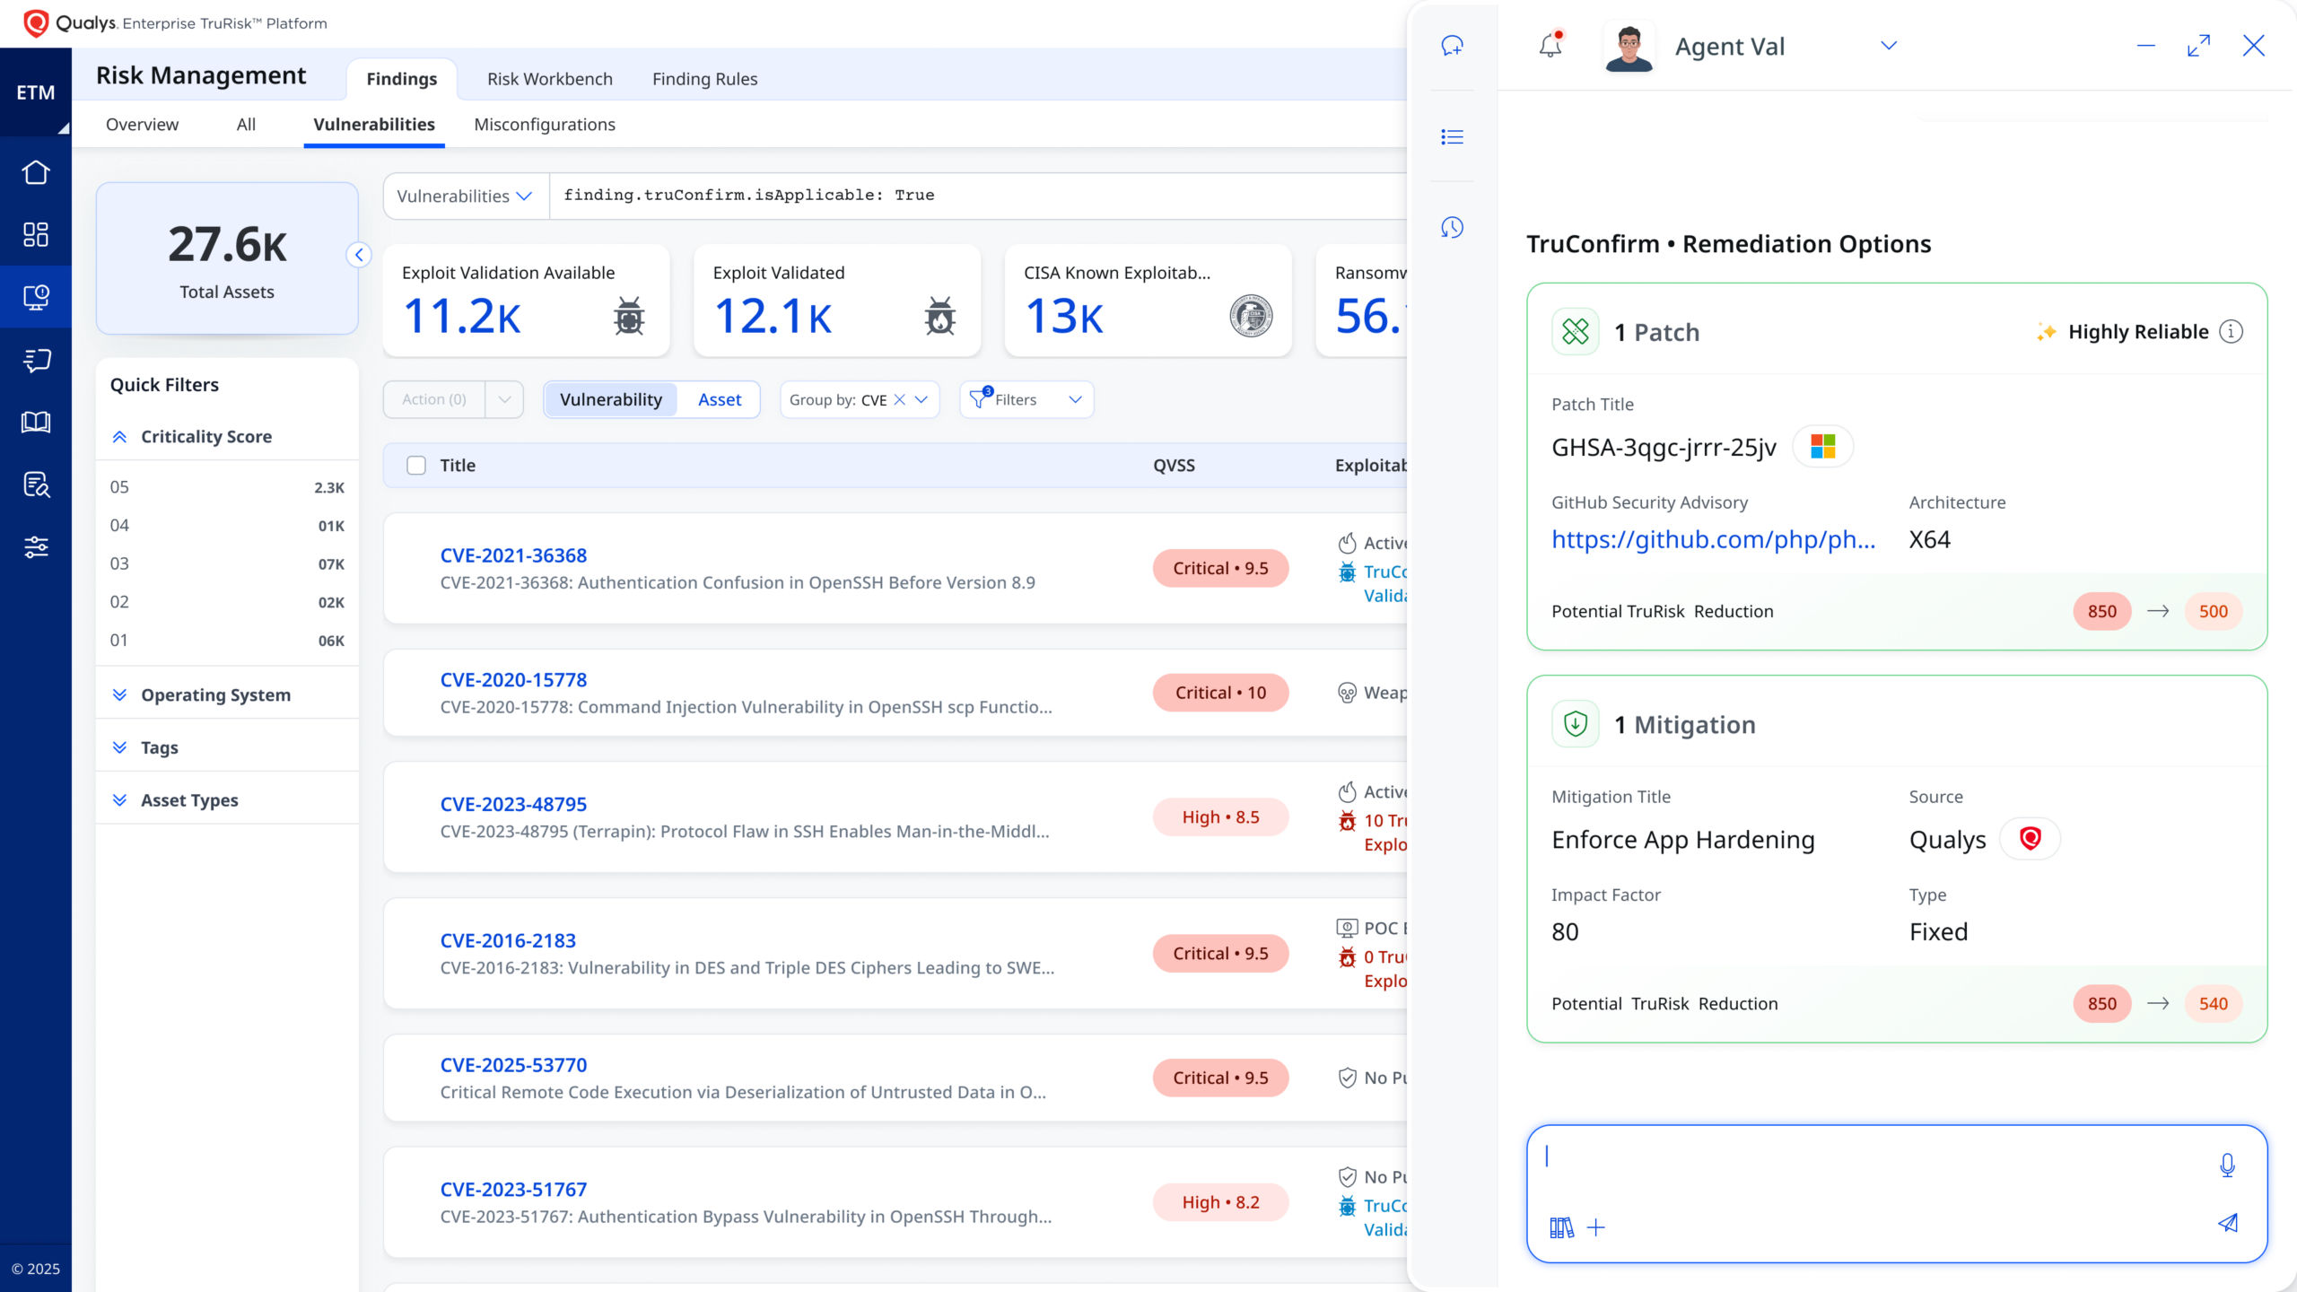Toggle the select-all checkbox beside Title
The width and height of the screenshot is (2297, 1292).
416,465
